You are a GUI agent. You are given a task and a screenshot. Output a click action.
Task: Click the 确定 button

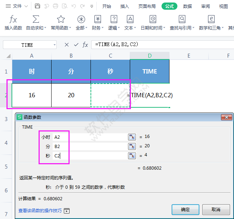pos(185,210)
